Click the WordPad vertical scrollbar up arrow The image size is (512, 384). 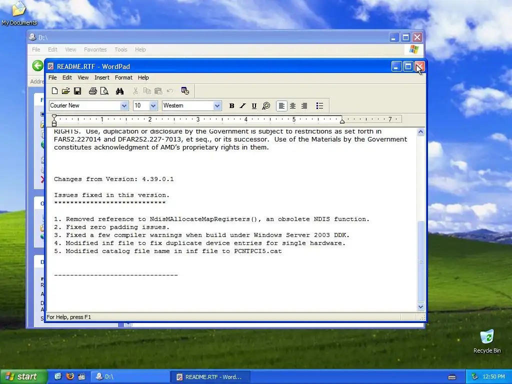[420, 132]
